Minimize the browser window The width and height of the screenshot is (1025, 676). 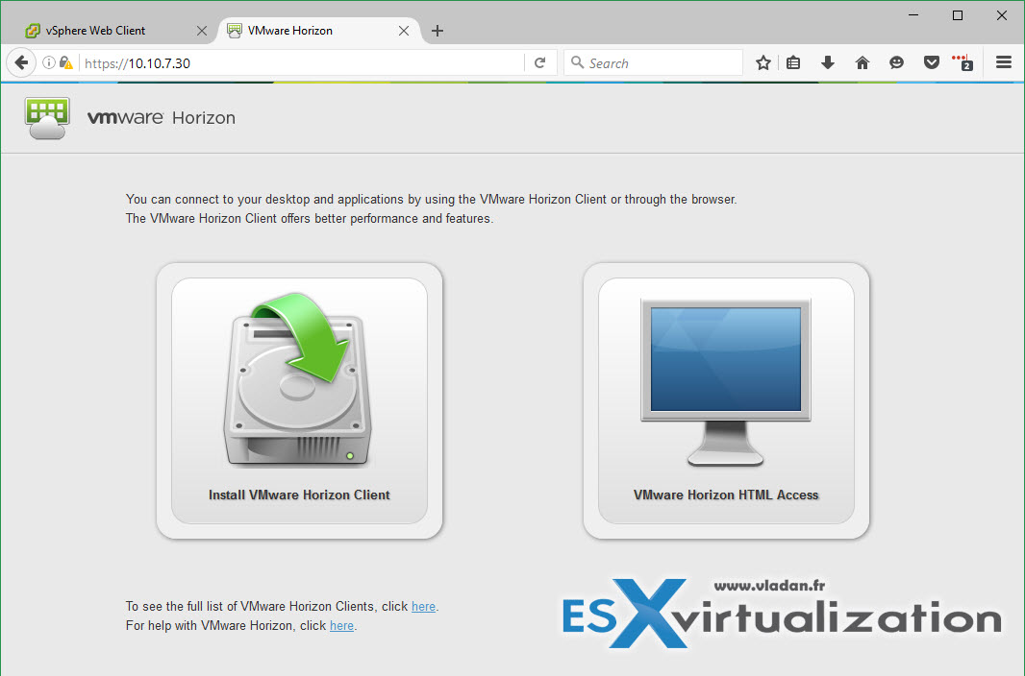coord(913,15)
